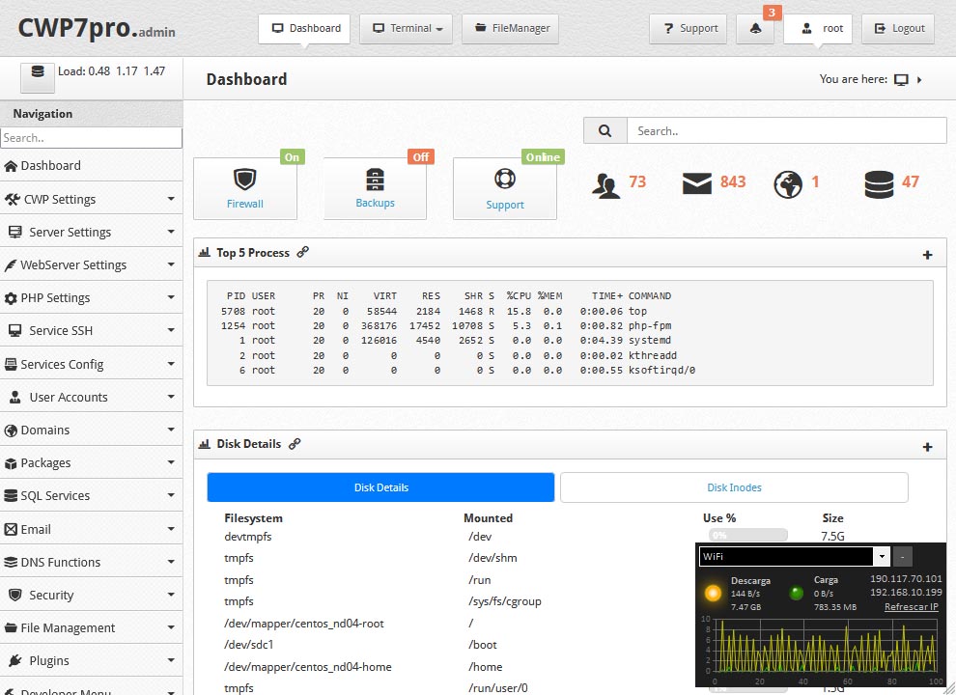Image resolution: width=956 pixels, height=695 pixels.
Task: Click the Plugins plug icon
Action: pos(15,660)
